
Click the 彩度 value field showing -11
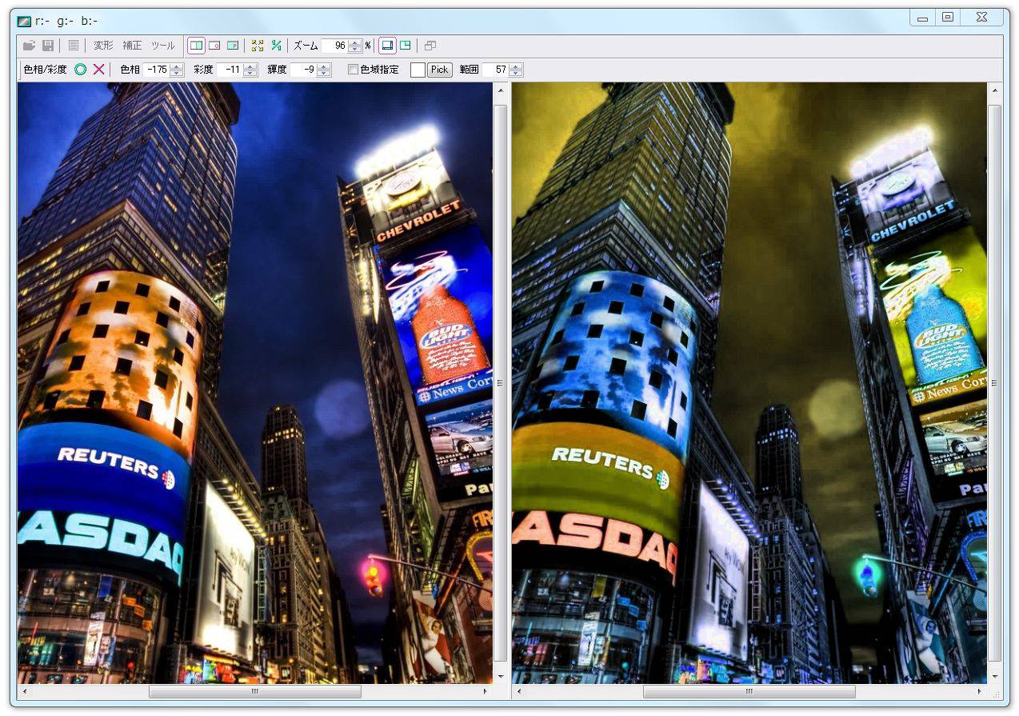click(x=229, y=70)
